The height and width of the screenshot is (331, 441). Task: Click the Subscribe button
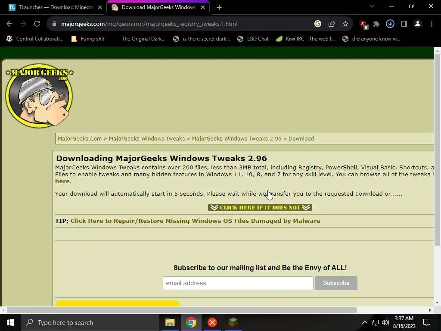[336, 283]
